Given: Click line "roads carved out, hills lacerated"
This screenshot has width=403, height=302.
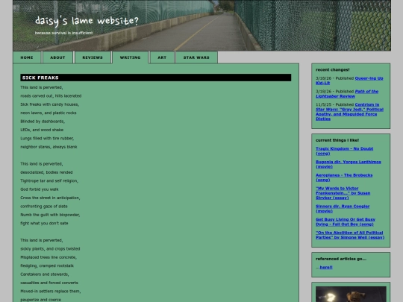Looking at the screenshot, I should click(51, 95).
